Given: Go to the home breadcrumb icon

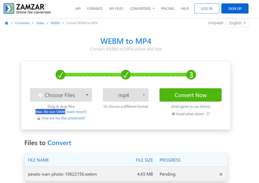Looking at the screenshot, I should pos(6,23).
